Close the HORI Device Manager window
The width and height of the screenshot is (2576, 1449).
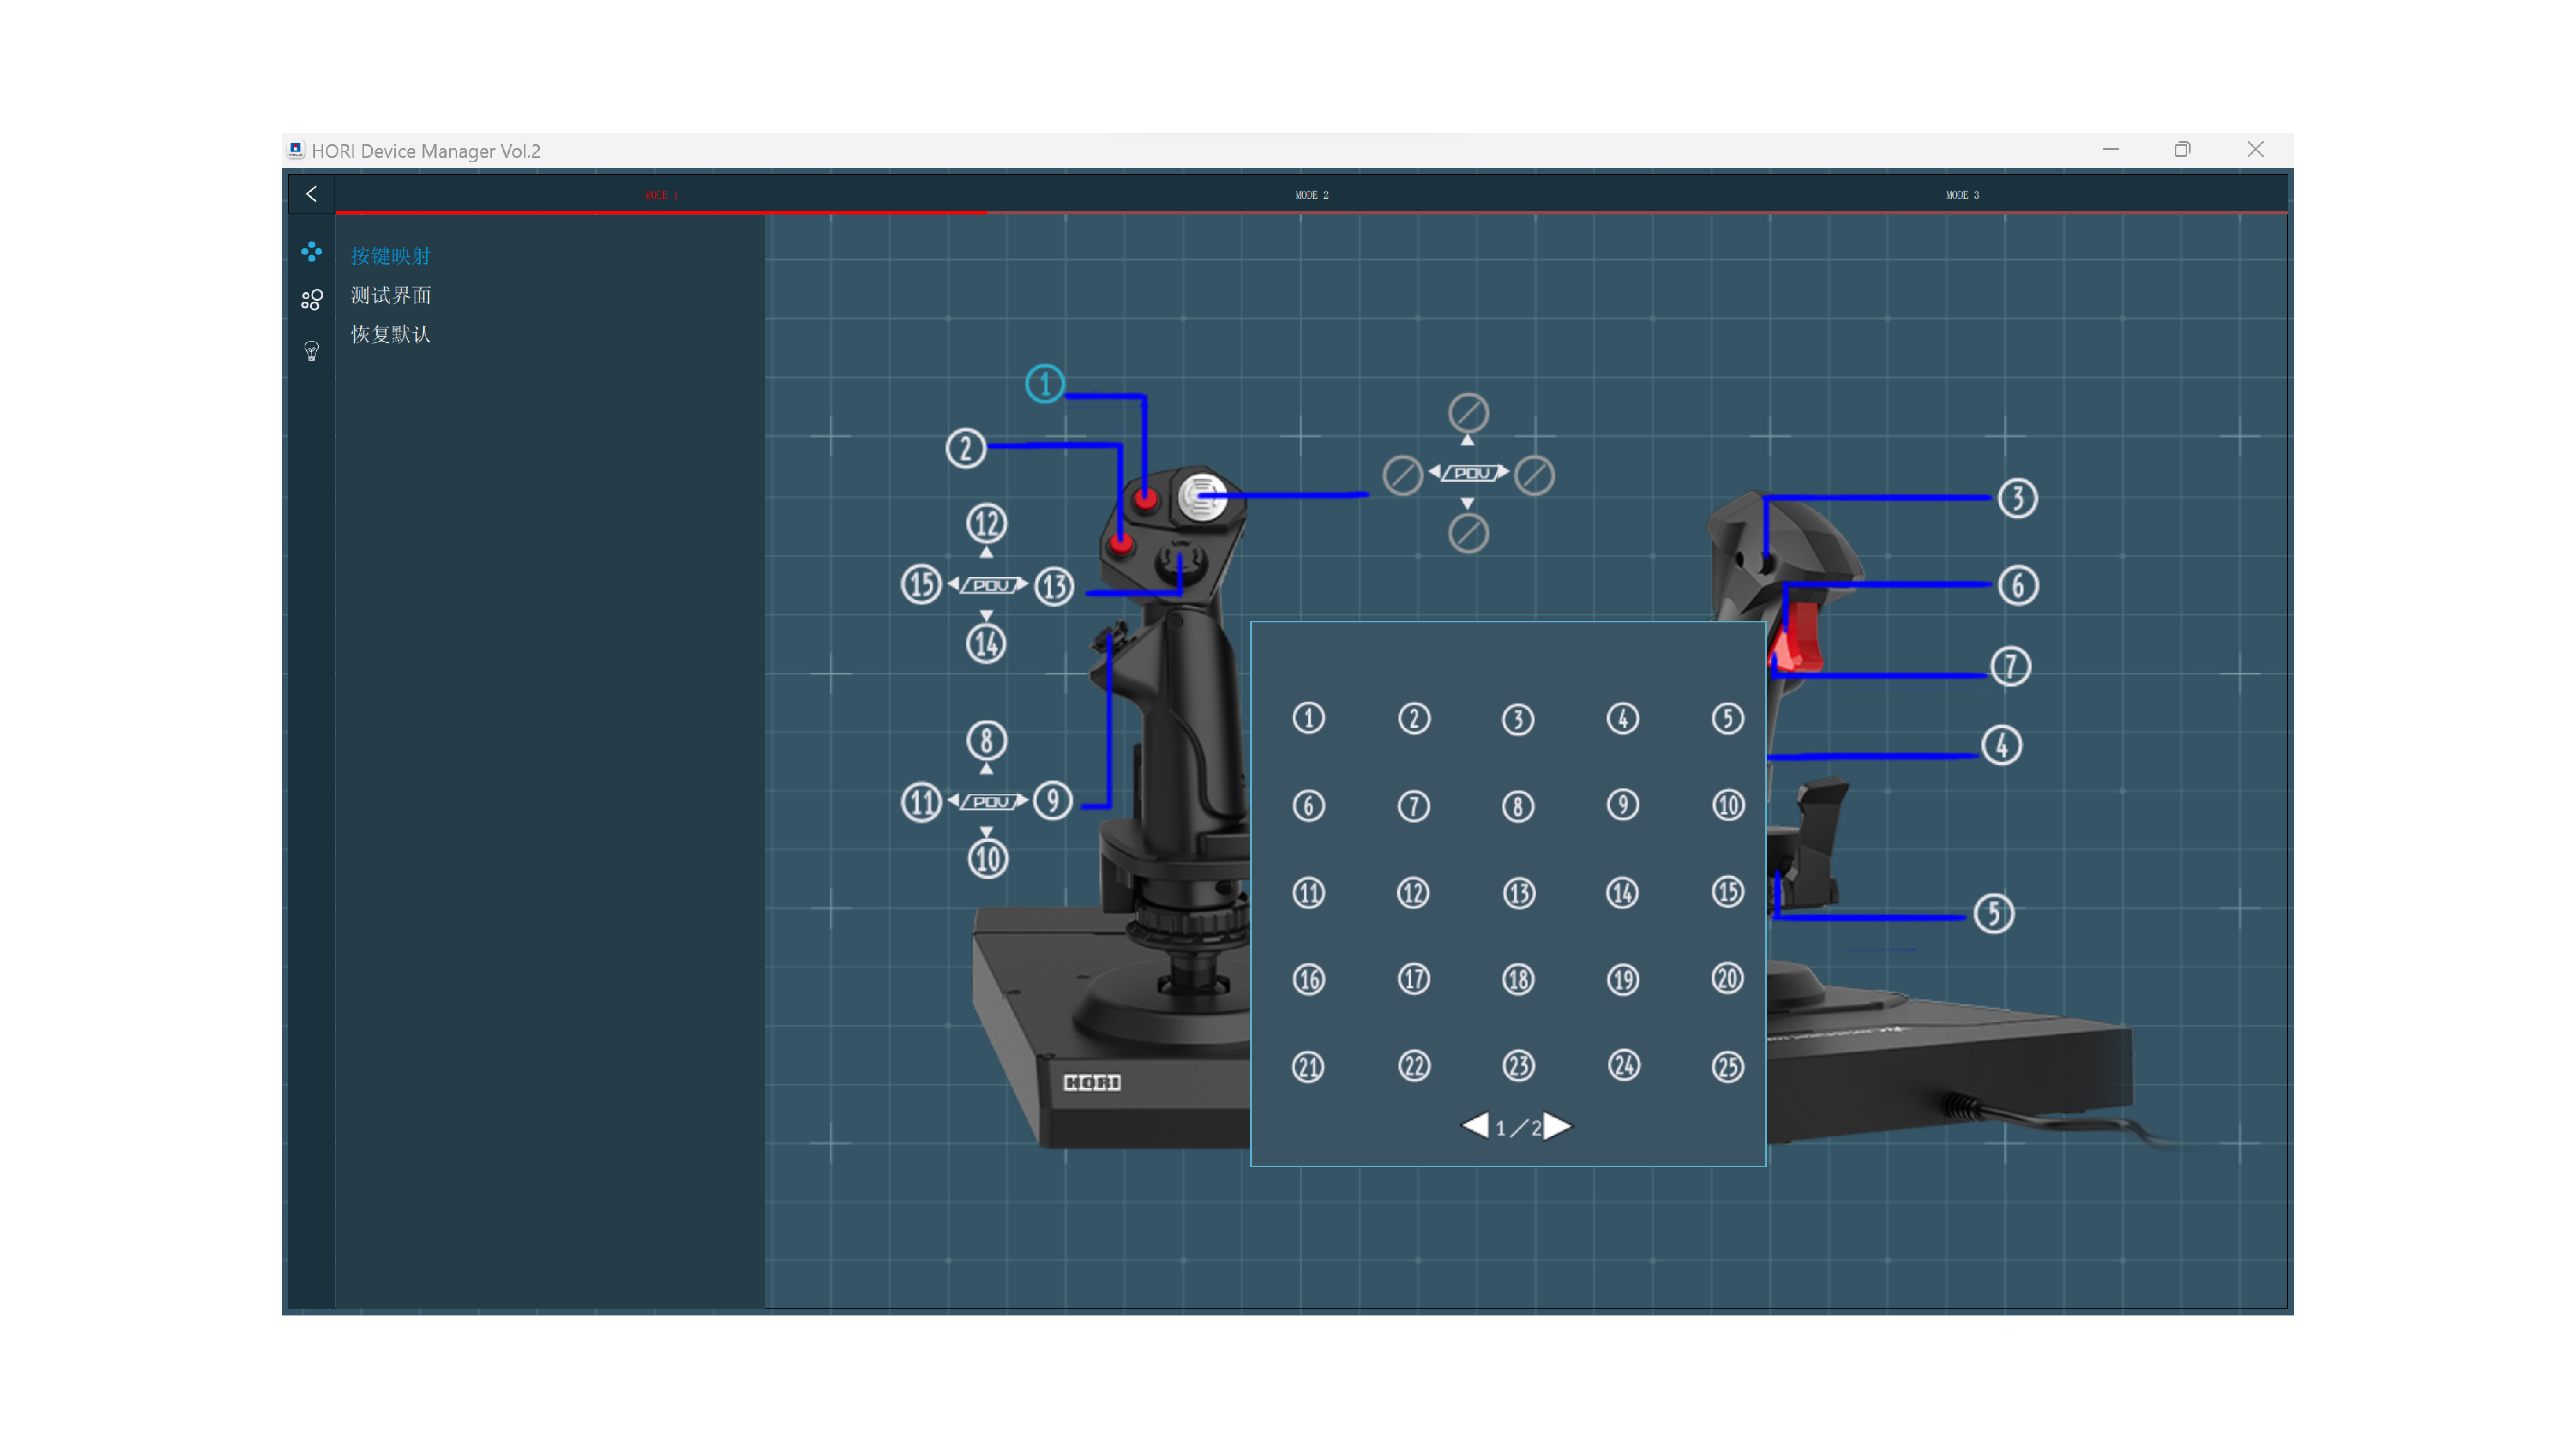tap(2255, 149)
